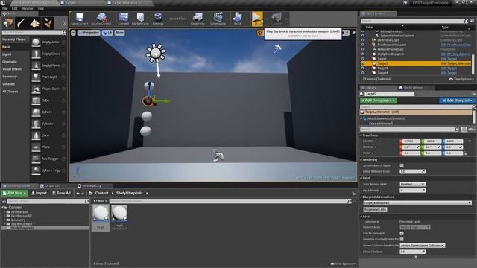477x268 pixels.
Task: Open Blueprint Alternatives Target_Alternative dropdown
Action: coord(417,203)
